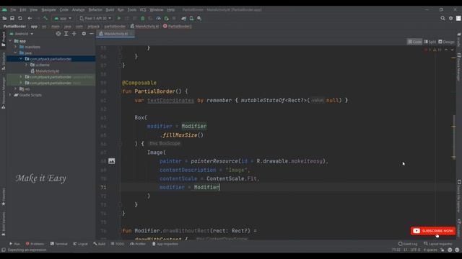Image resolution: width=462 pixels, height=259 pixels.
Task: Open the Pixel 5 API 30 device dropdown
Action: pyautogui.click(x=95, y=18)
